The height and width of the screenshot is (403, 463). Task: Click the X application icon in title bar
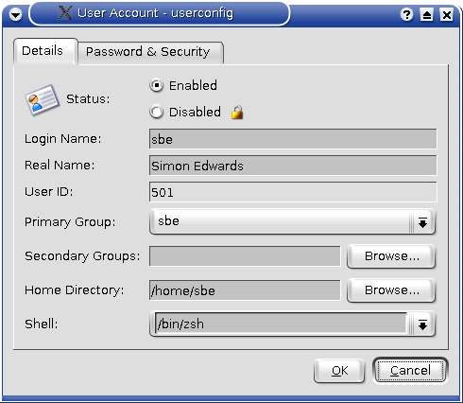point(65,12)
